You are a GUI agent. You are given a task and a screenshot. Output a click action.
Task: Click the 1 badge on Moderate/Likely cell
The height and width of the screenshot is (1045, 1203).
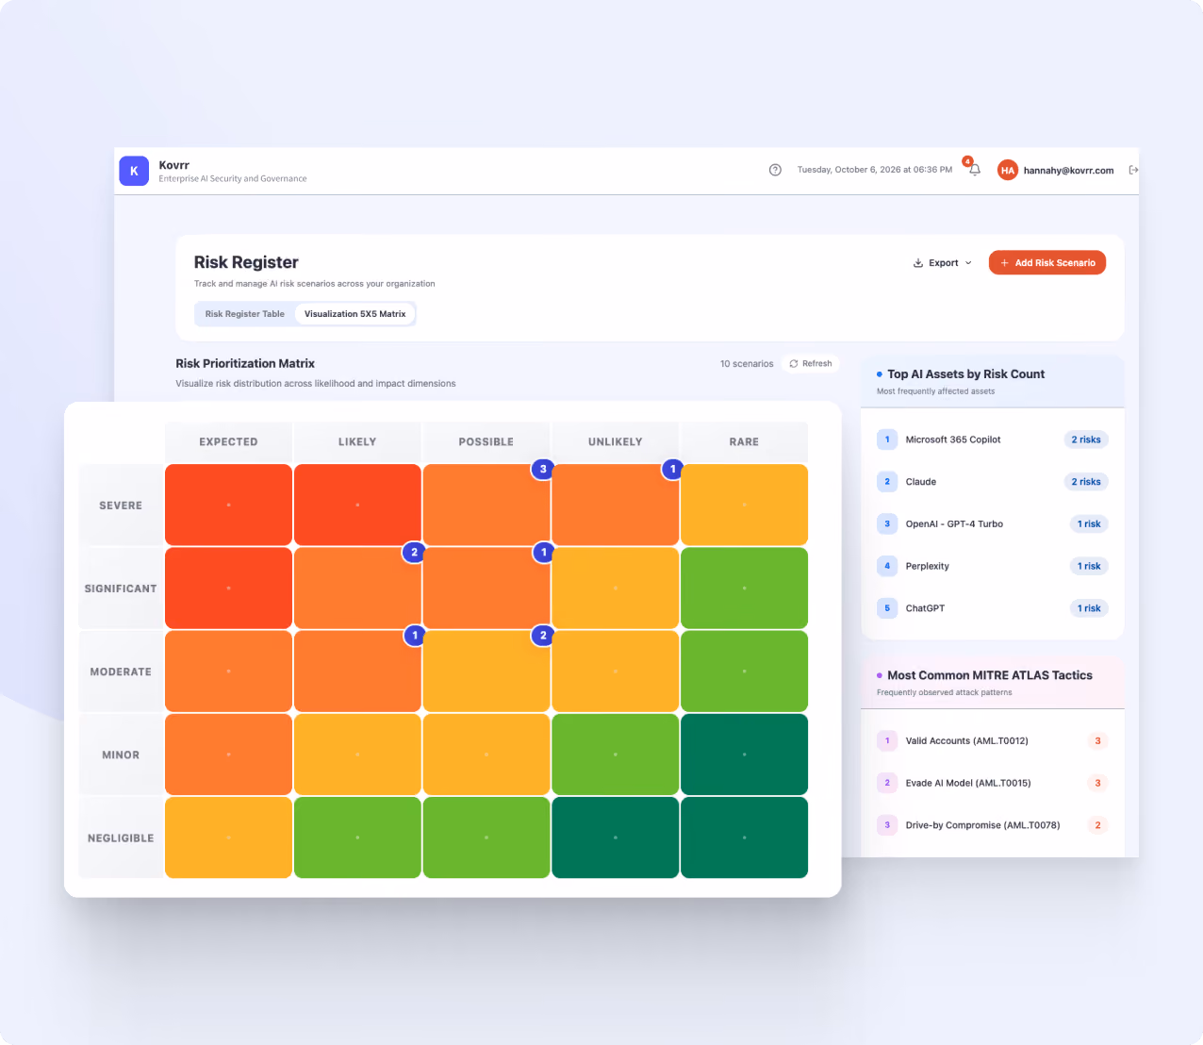pyautogui.click(x=414, y=635)
